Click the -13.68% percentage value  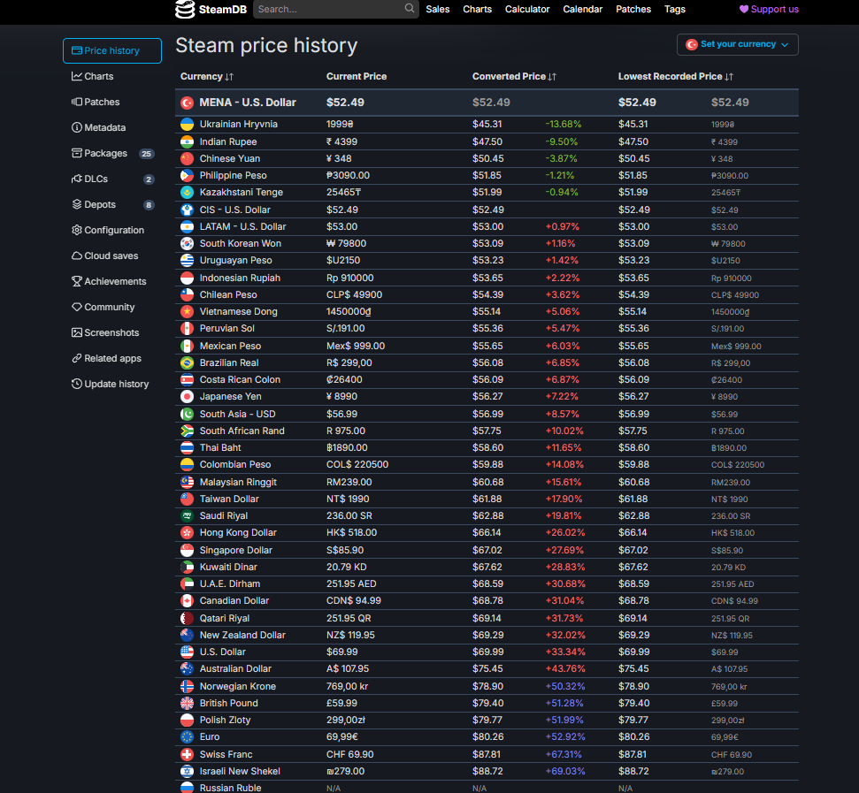point(564,125)
